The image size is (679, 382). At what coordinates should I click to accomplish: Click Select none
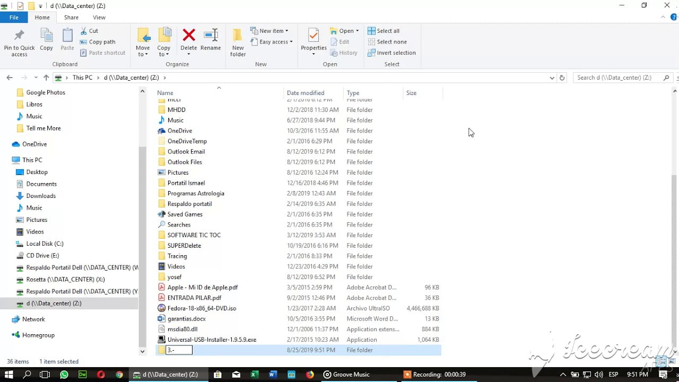coord(387,42)
